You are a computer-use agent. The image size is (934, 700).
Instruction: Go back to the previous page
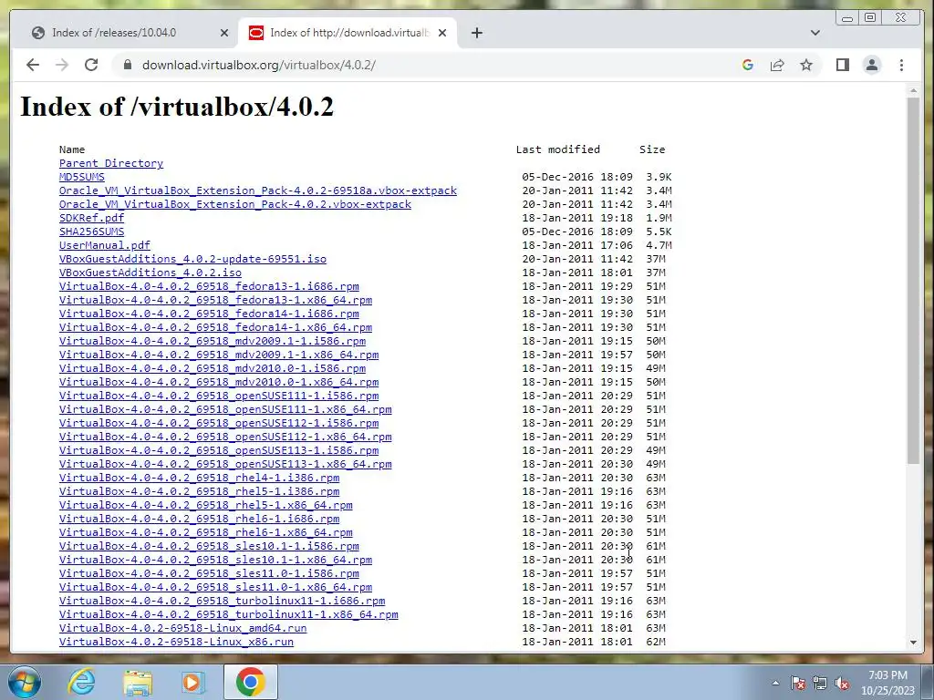click(x=33, y=65)
